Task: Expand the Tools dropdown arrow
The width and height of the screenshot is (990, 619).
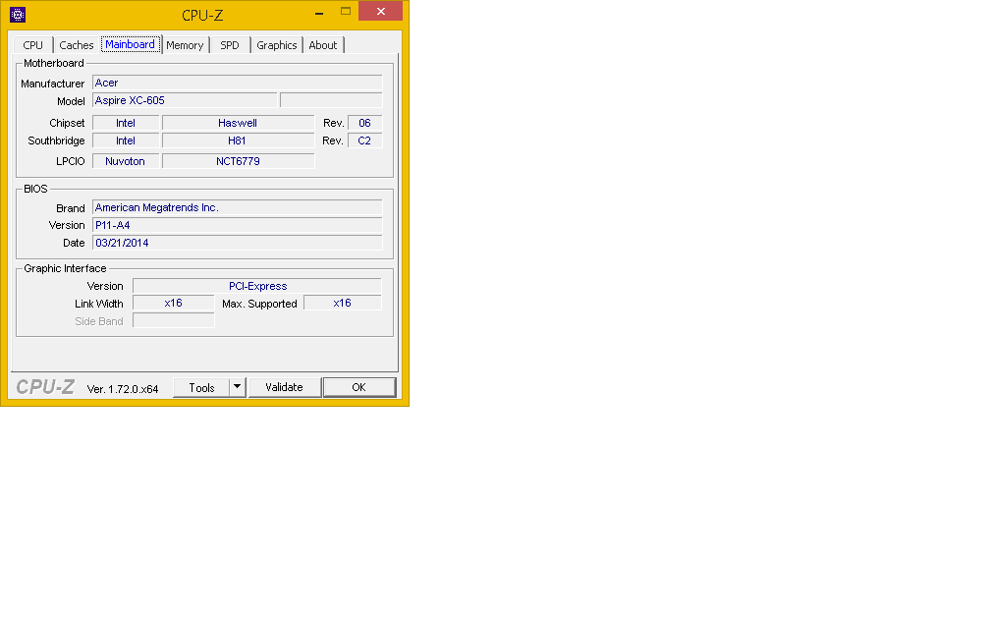Action: point(237,388)
